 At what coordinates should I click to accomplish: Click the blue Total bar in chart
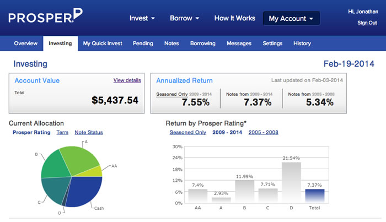click(315, 196)
